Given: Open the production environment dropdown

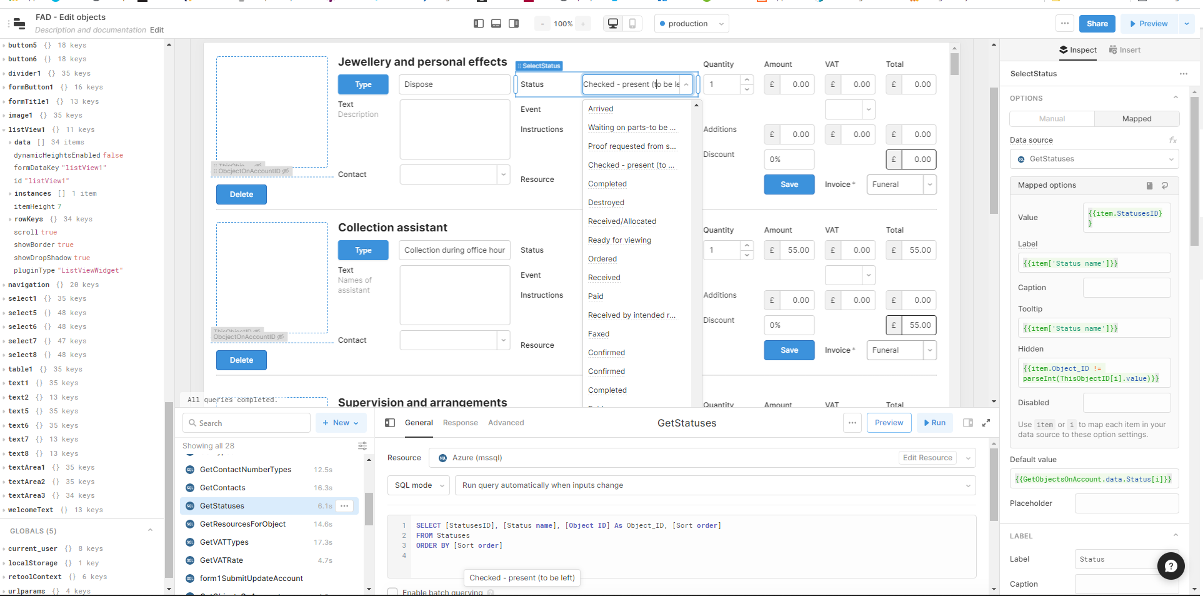Looking at the screenshot, I should click(x=692, y=24).
